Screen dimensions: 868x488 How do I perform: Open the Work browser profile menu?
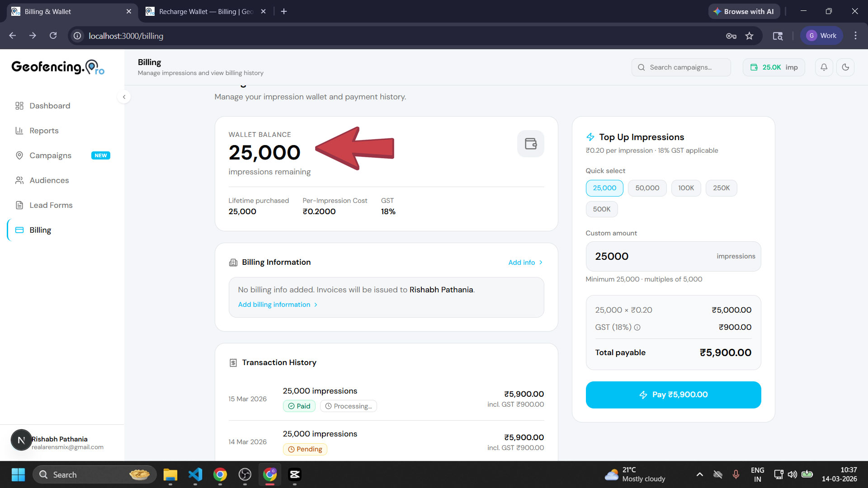point(821,35)
